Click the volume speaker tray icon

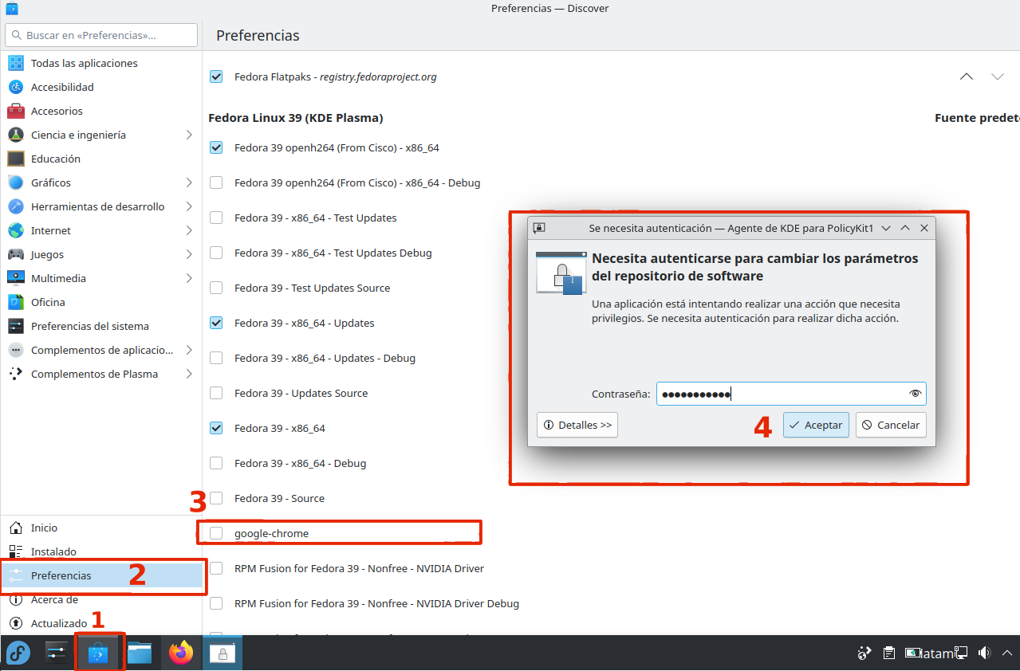984,653
